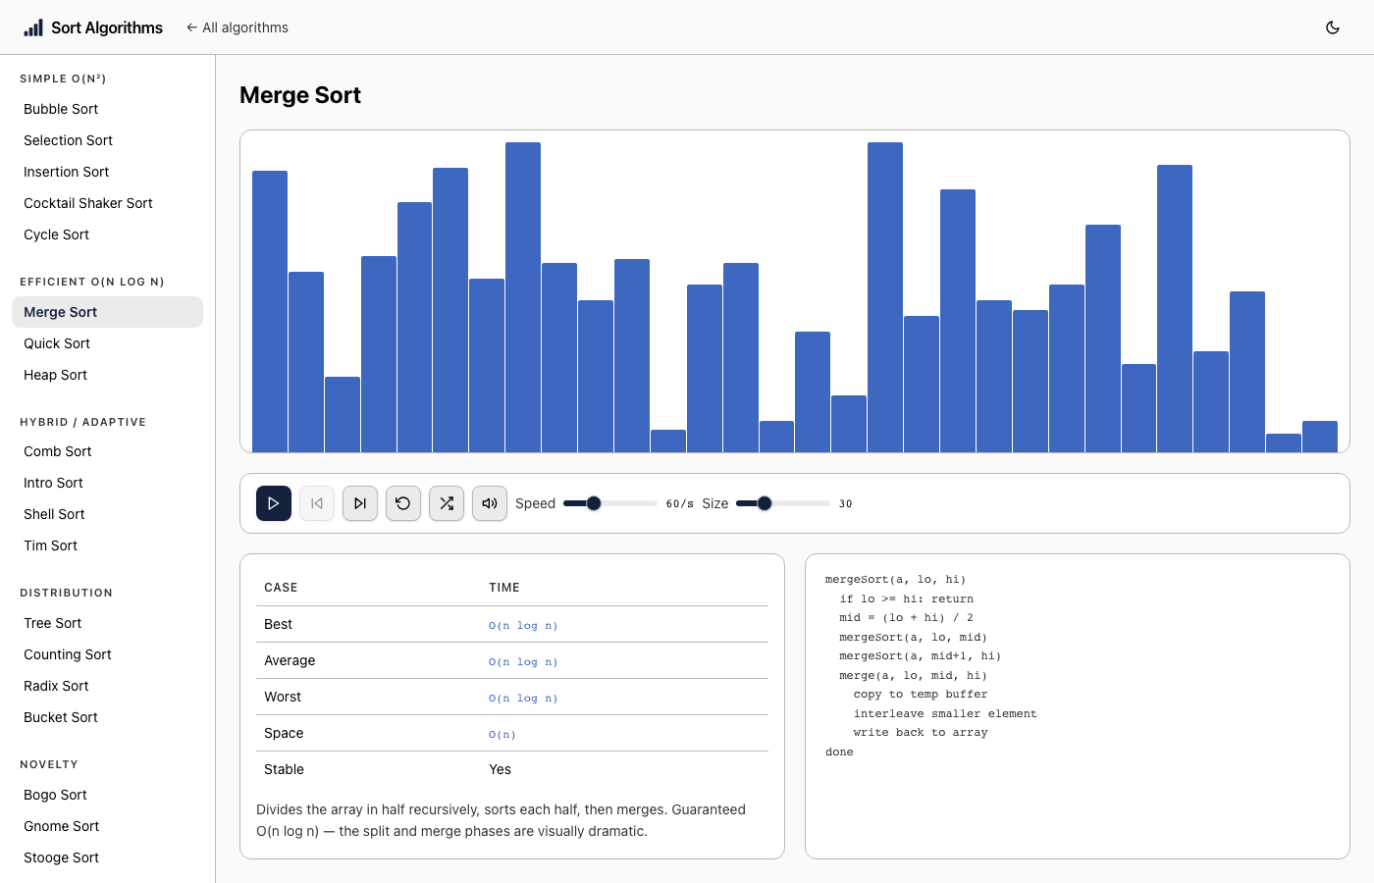Click the EFFICIENT O(N LOG N) section heading
Image resolution: width=1374 pixels, height=883 pixels.
92,282
